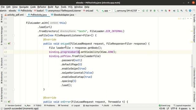Open the Event Log panel
Image resolution: width=196 pixels, height=110 pixels.
(164, 105)
